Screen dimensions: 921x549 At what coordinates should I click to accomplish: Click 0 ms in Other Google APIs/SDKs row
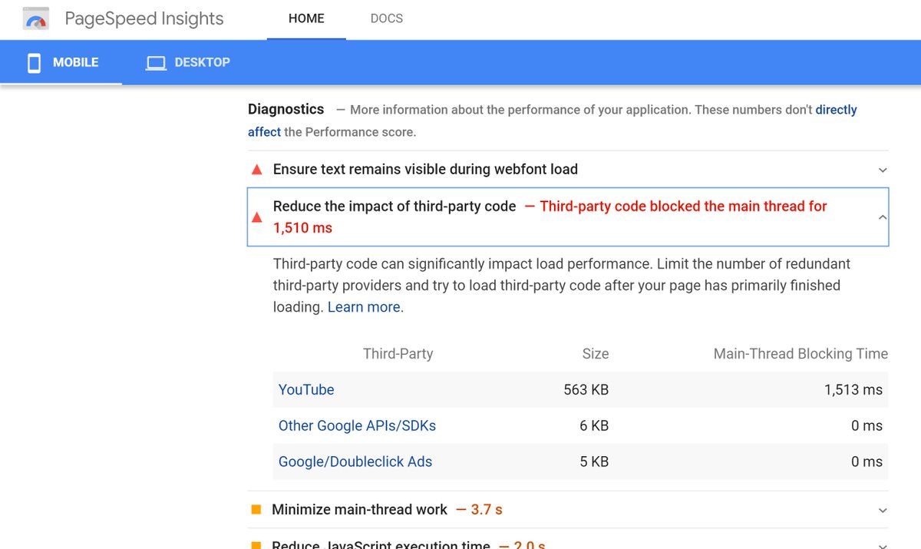[x=867, y=425]
